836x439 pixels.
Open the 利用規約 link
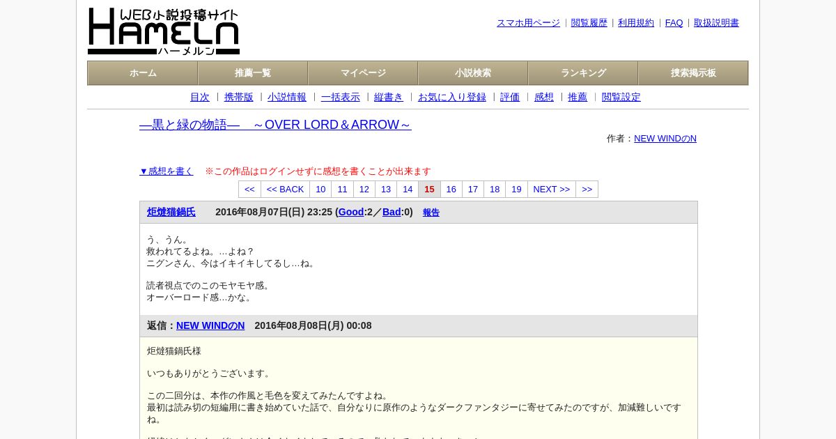pos(636,23)
